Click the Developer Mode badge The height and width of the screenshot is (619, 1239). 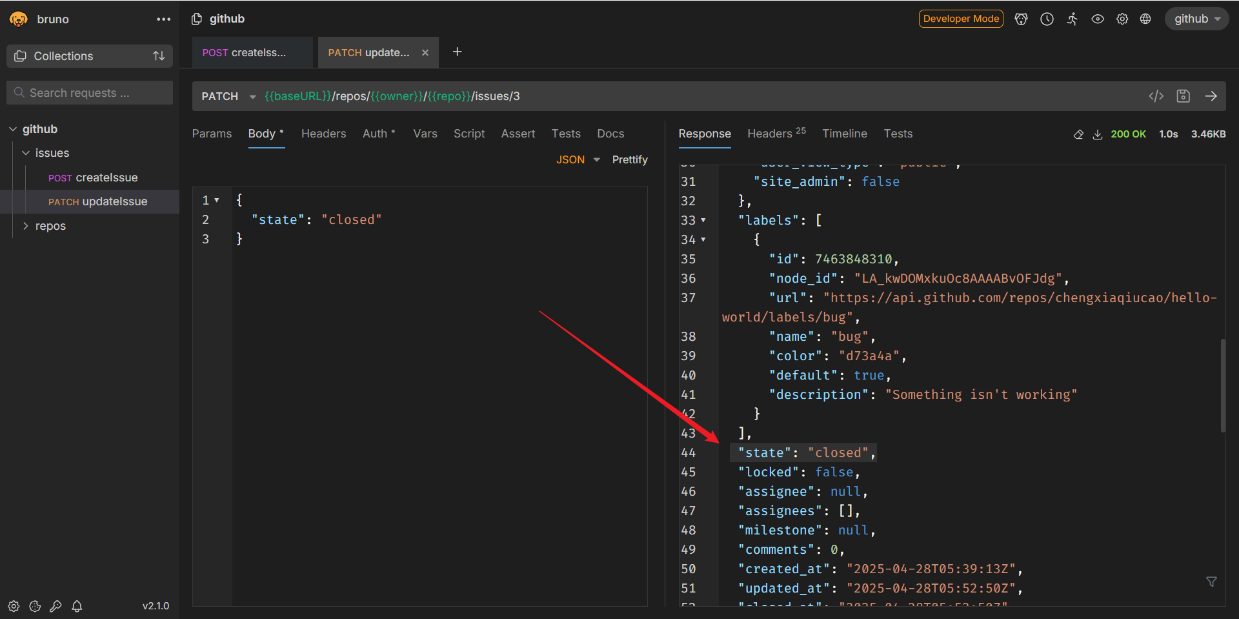tap(961, 19)
